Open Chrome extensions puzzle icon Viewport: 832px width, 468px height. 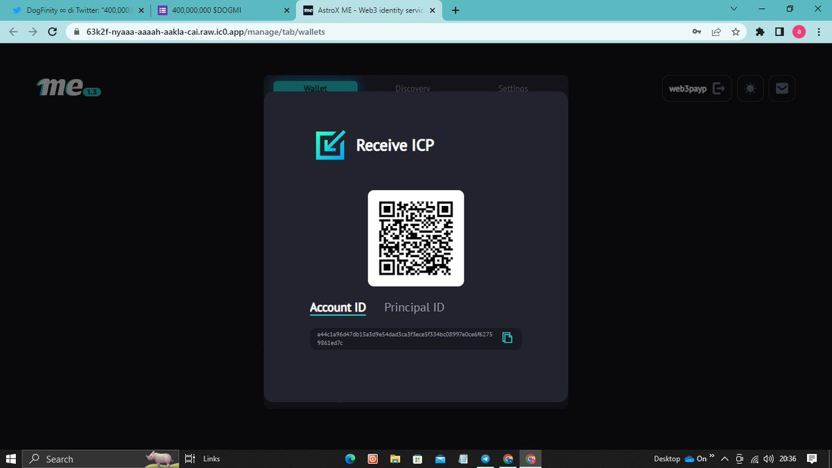tap(760, 32)
